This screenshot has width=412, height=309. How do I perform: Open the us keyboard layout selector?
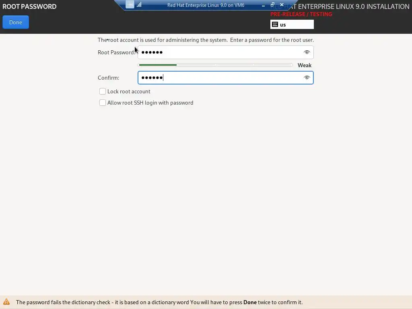coord(292,25)
